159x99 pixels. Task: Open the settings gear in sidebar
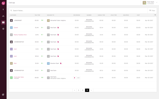(x=3, y=29)
